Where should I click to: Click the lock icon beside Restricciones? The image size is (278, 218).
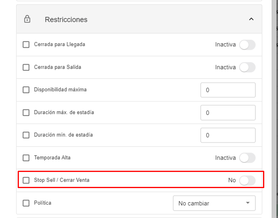(x=27, y=19)
